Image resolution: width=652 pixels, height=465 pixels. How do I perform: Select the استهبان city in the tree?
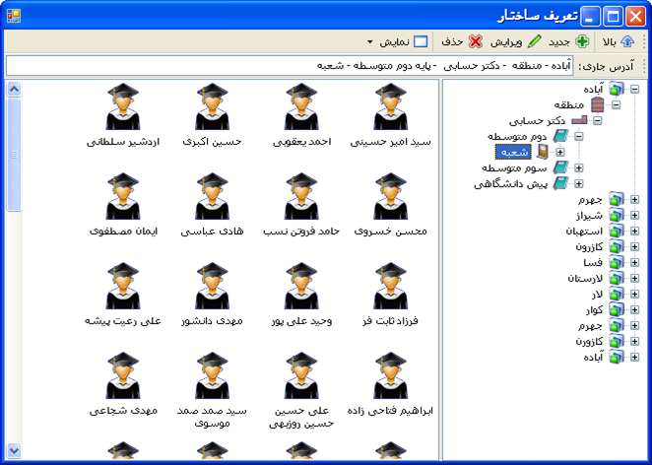[x=584, y=232]
